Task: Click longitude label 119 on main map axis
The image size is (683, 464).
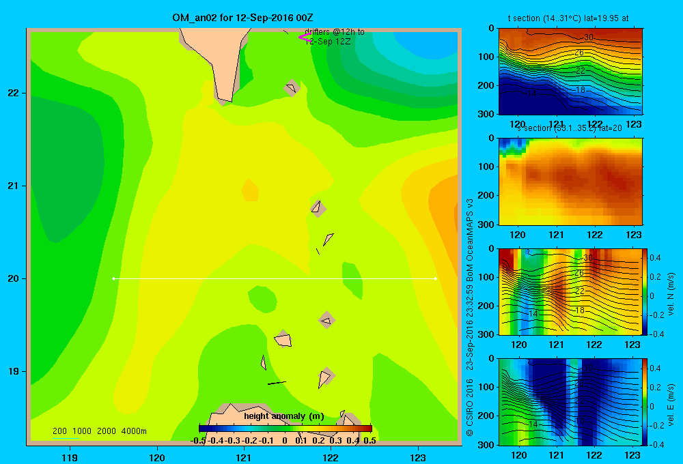Action: point(70,457)
